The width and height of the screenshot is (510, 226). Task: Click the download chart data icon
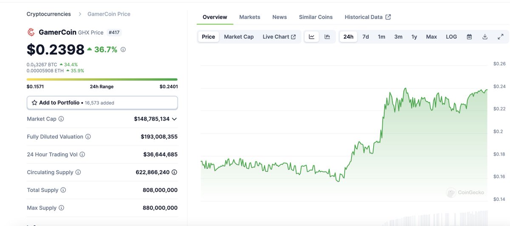point(485,37)
